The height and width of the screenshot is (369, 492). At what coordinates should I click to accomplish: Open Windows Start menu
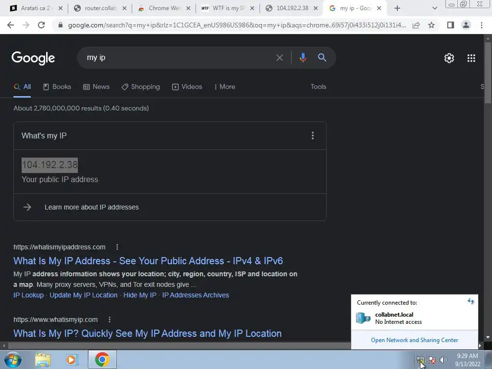pyautogui.click(x=12, y=359)
